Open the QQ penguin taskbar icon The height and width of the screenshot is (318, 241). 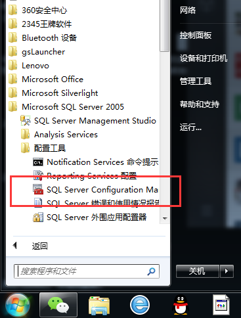coord(181,305)
